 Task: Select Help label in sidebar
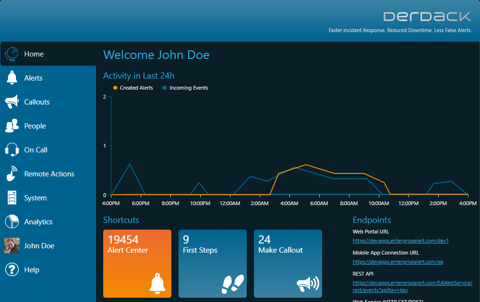(x=32, y=270)
